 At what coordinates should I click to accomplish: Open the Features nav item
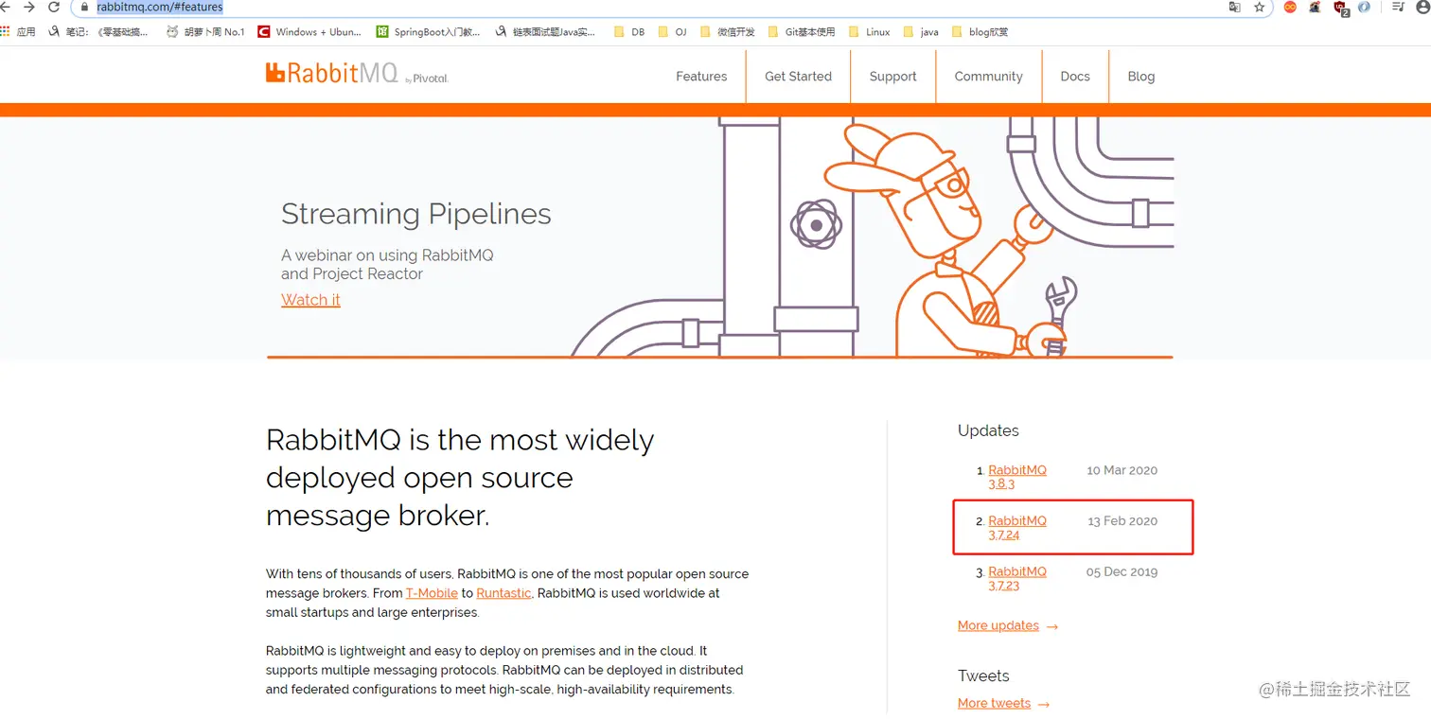(x=701, y=77)
